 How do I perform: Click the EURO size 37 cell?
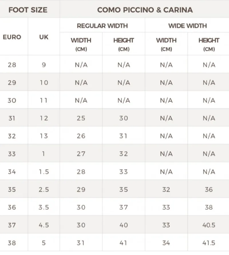click(12, 225)
